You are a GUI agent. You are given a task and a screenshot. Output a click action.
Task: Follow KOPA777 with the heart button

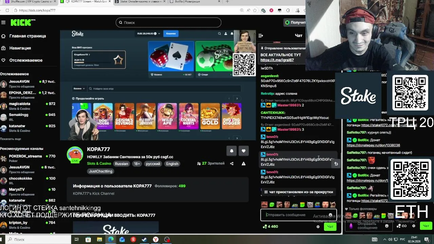coord(243,151)
